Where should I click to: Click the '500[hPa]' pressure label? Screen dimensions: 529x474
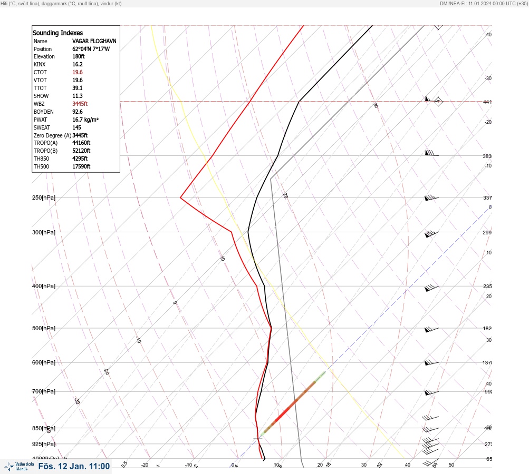click(x=44, y=329)
